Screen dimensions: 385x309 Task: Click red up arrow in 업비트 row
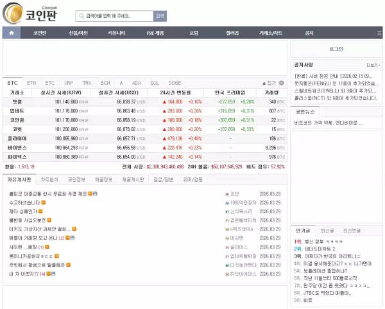pyautogui.click(x=164, y=111)
